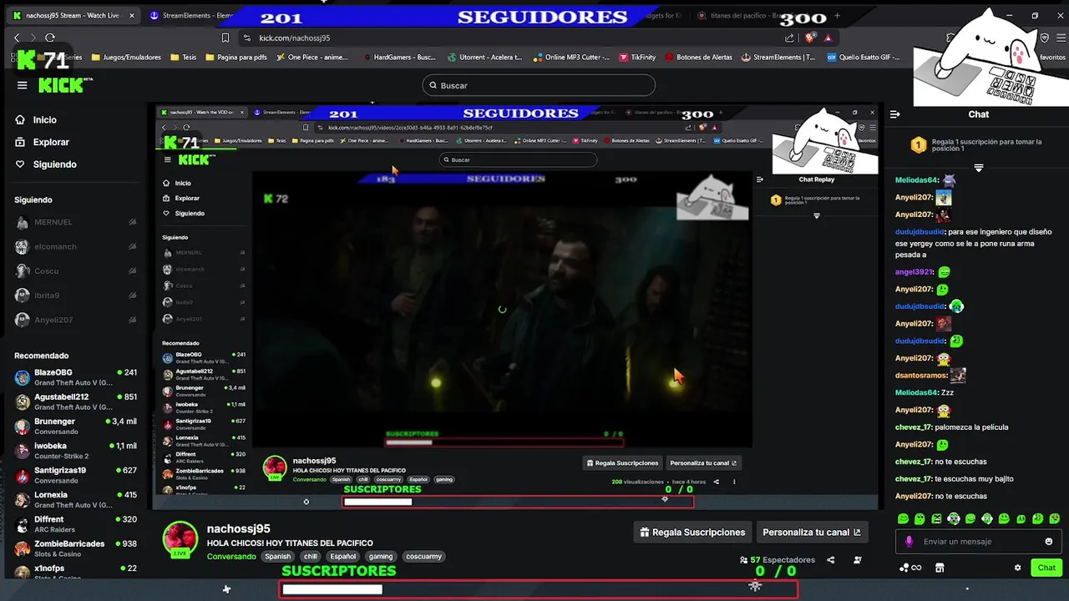This screenshot has width=1069, height=601.
Task: Bookmark this page icon in address bar
Action: tap(225, 38)
